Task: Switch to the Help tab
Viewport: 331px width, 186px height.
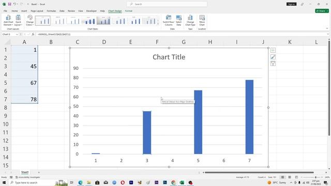Action: click(x=102, y=11)
